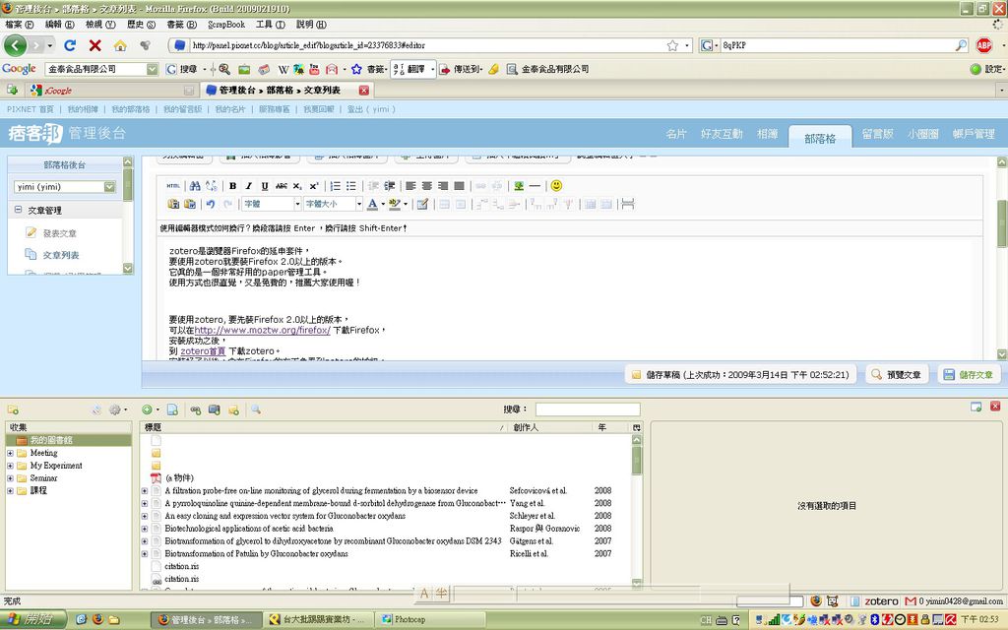Click Zotero take snapshot of page icon
Screen dimensions: 1008x630
(214, 409)
